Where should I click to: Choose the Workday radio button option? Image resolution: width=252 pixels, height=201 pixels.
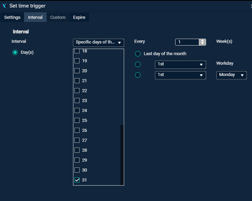coord(138,65)
